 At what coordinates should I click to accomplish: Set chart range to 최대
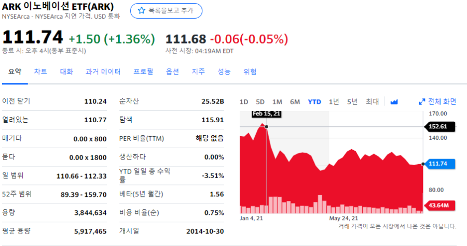(x=372, y=102)
